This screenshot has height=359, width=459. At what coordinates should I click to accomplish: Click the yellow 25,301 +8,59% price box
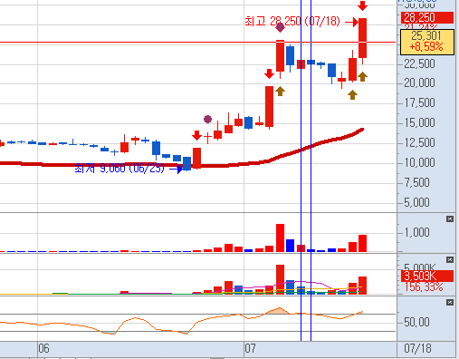pos(427,42)
